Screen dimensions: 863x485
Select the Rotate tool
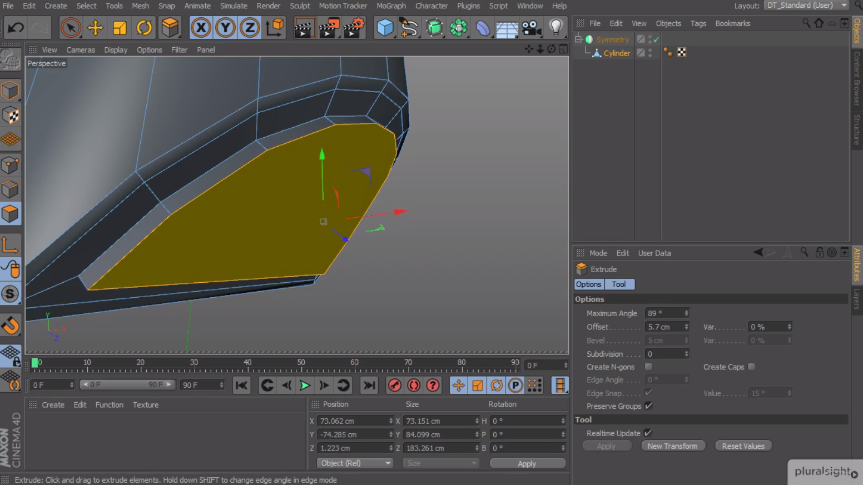coord(145,27)
